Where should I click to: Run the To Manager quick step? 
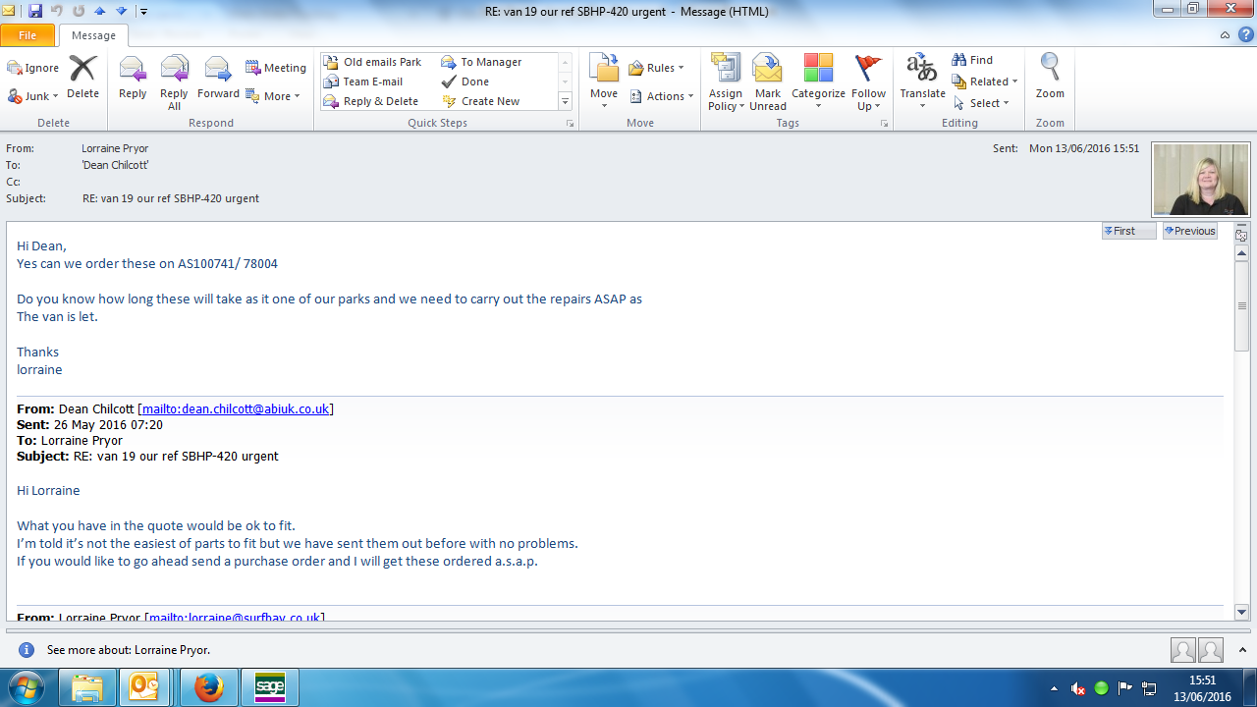coord(481,62)
